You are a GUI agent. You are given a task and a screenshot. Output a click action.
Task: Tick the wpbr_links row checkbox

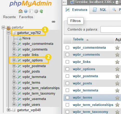coord(67,62)
